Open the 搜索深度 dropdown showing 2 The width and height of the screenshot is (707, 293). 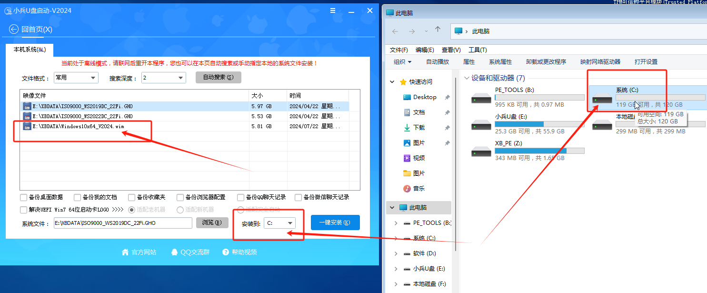[x=163, y=78]
